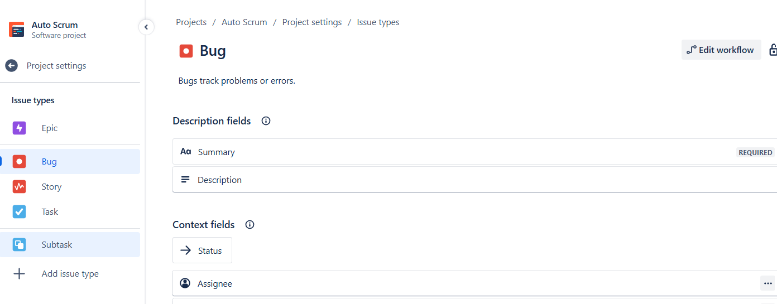The image size is (777, 304).
Task: Select the Story item in Issue types list
Action: 70,187
